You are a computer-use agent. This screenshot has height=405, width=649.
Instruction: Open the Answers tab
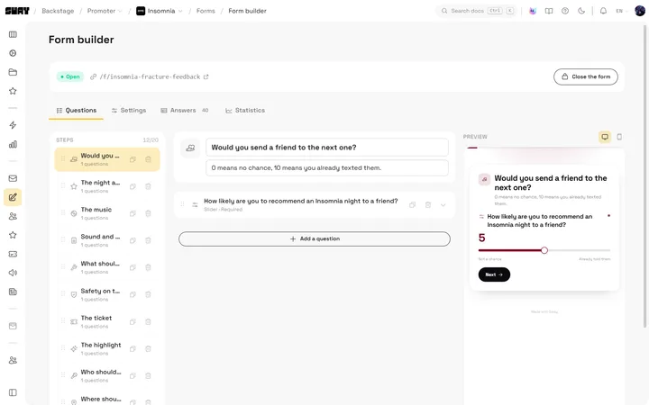point(185,111)
